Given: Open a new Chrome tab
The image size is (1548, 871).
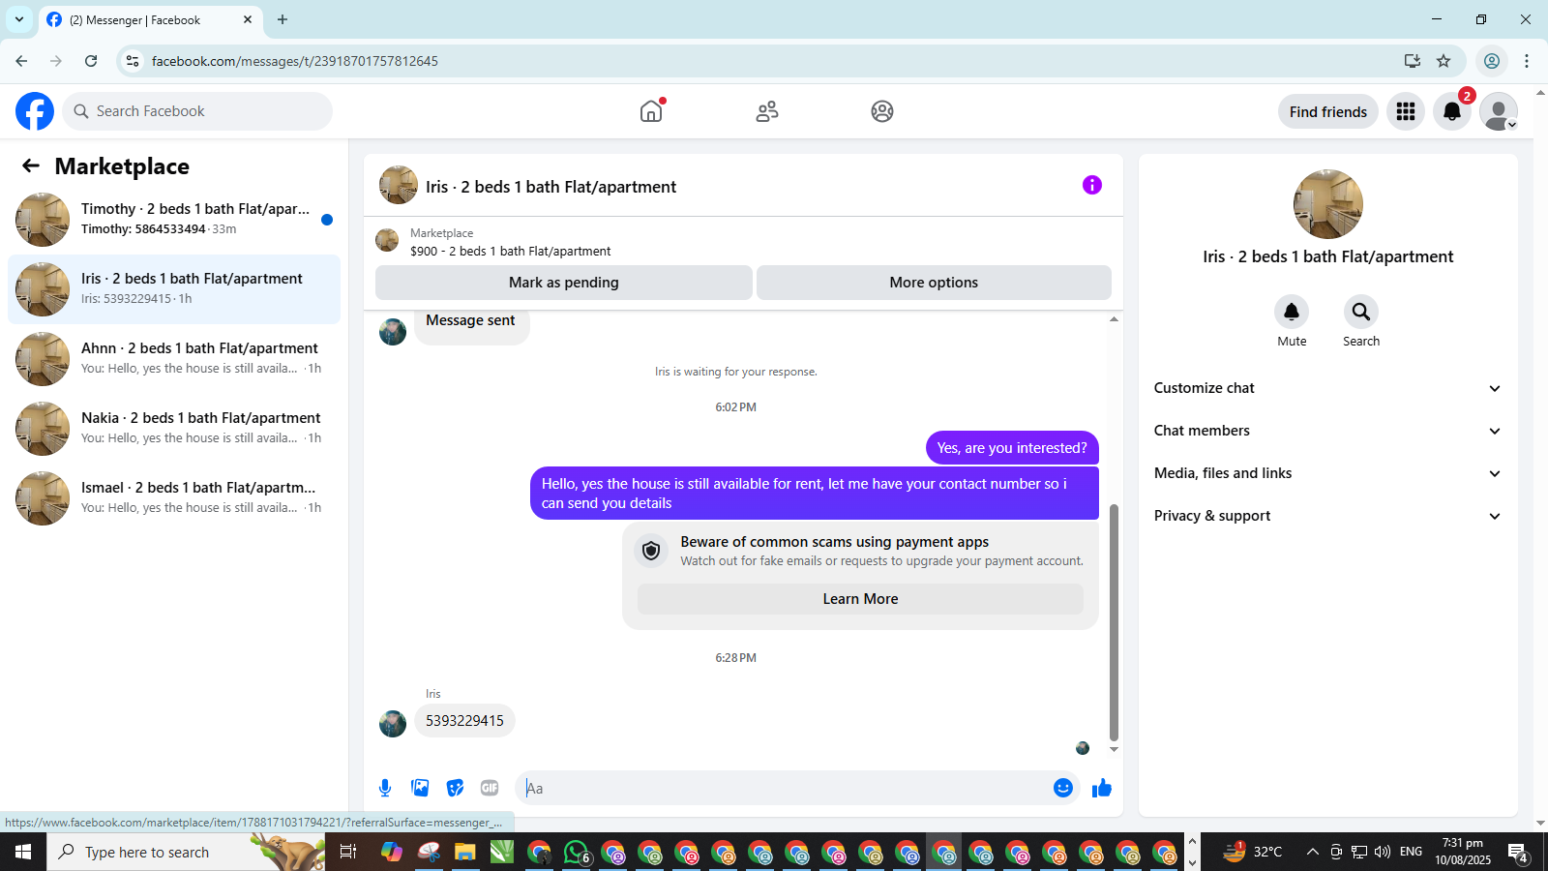Looking at the screenshot, I should (x=283, y=19).
